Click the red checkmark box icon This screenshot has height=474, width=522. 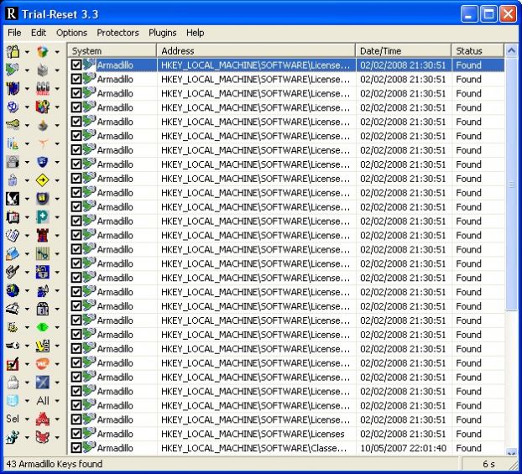click(13, 364)
